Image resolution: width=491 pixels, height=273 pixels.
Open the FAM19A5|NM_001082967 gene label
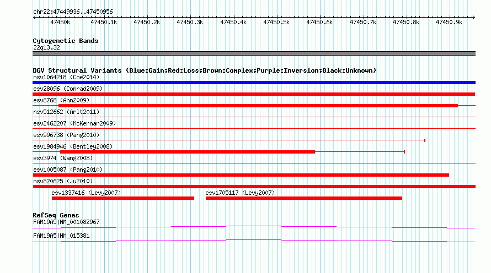(66, 222)
